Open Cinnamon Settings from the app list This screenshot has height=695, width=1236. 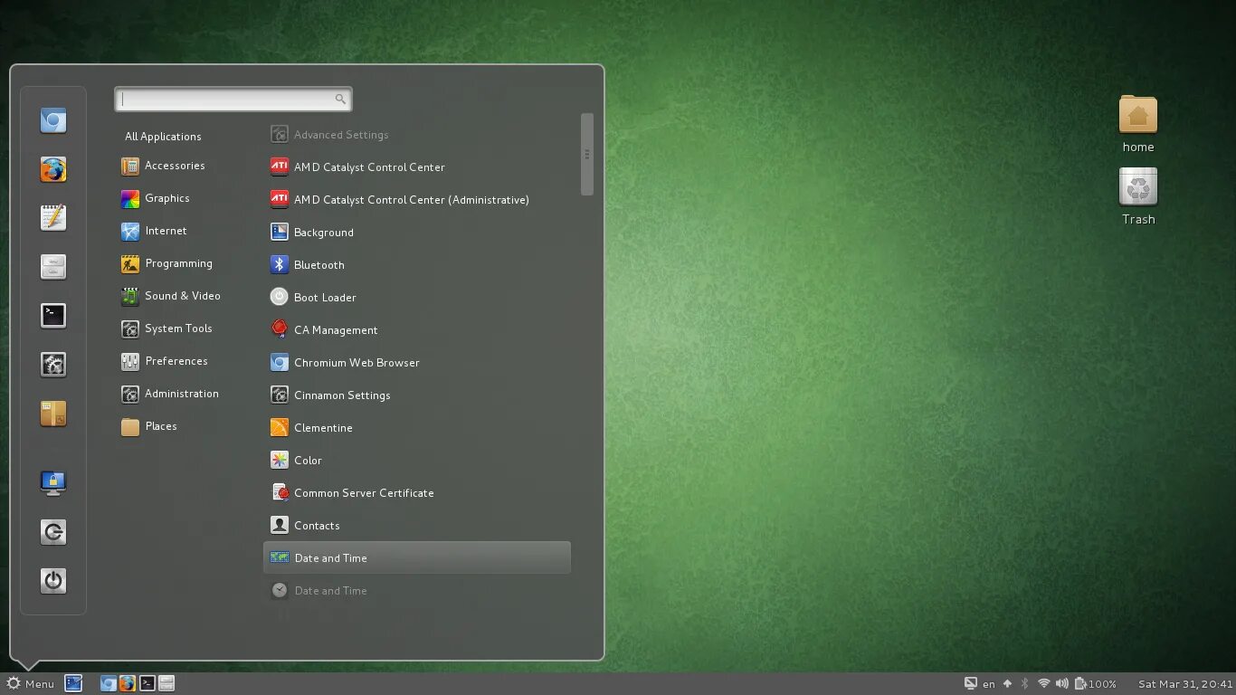coord(342,395)
